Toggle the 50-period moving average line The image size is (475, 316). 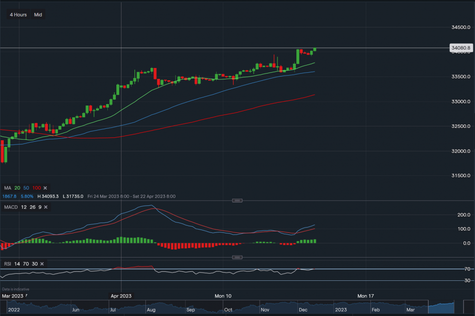26,188
